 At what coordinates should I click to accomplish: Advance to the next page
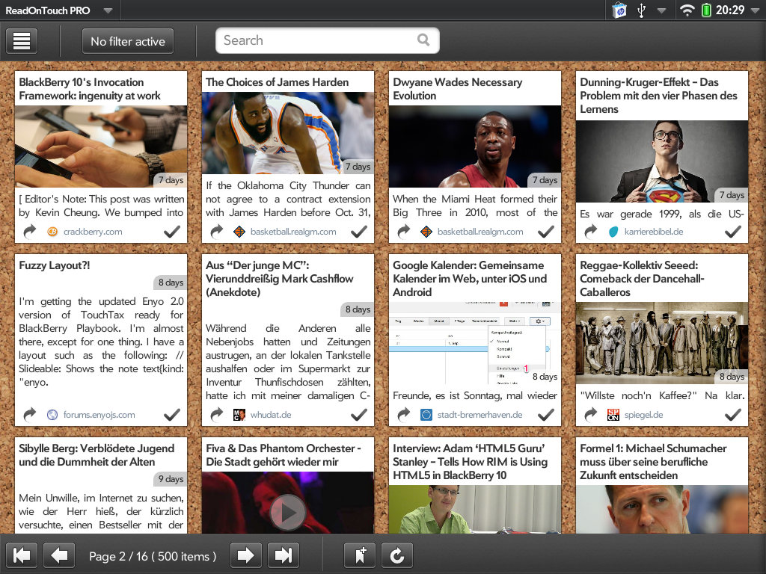tap(245, 555)
